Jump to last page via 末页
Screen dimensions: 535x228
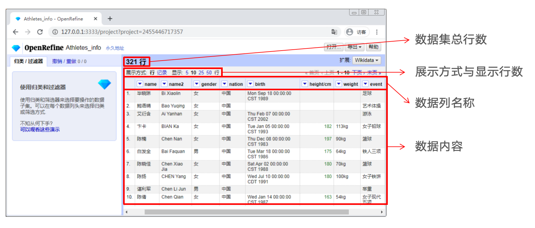(374, 72)
